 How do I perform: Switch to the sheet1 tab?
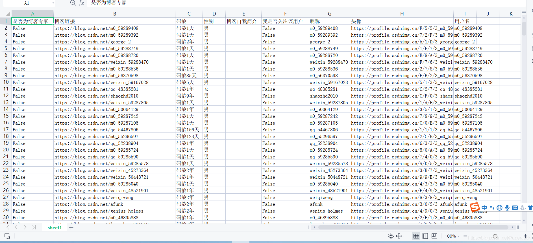tap(55, 227)
